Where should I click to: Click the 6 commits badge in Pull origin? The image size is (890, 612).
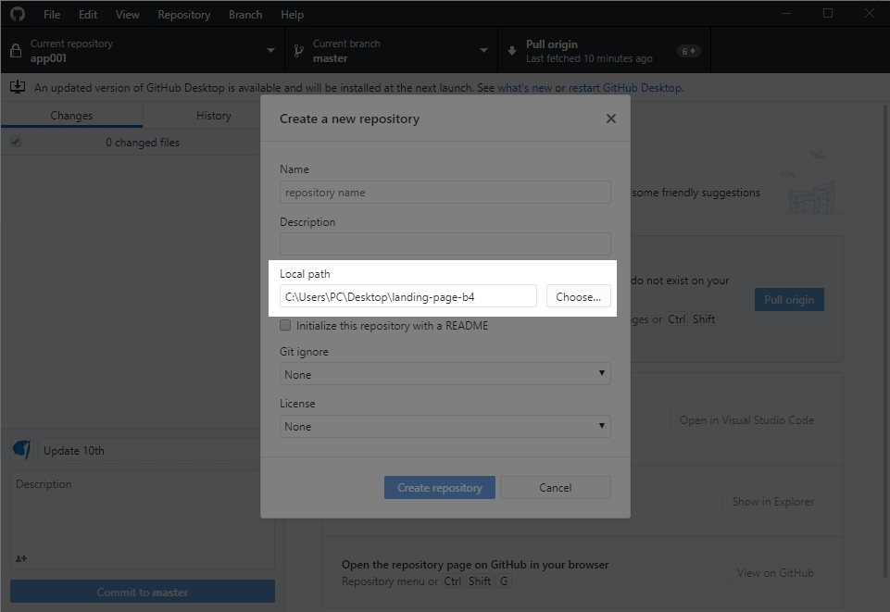tap(688, 51)
